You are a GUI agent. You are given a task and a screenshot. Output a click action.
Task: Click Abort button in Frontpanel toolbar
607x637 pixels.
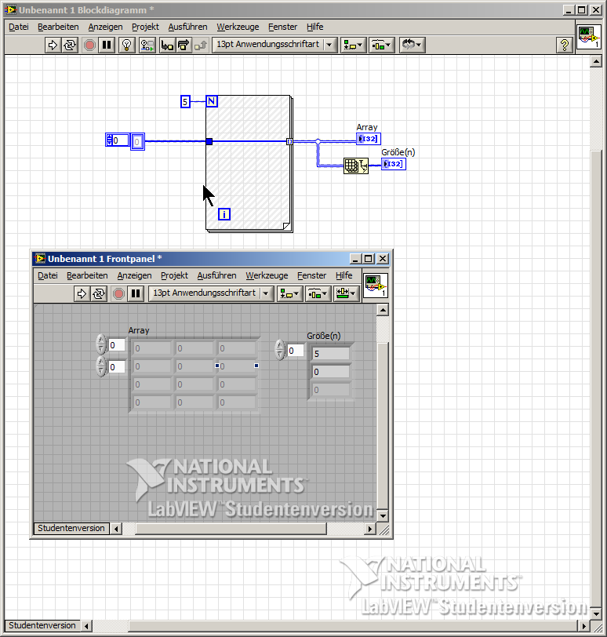coord(118,293)
